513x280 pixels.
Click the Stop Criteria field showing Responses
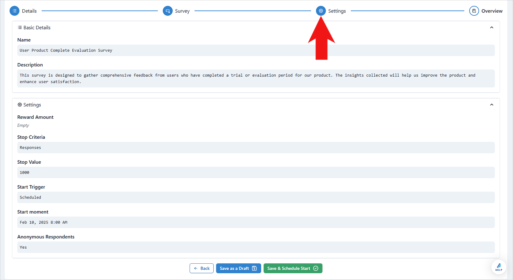pyautogui.click(x=256, y=147)
